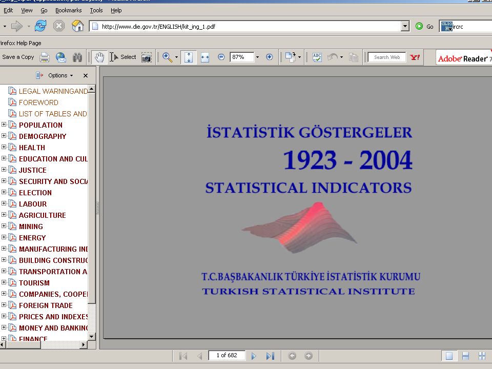Open the FOREIGN TRADE bookmark
This screenshot has width=492, height=369.
[x=46, y=305]
